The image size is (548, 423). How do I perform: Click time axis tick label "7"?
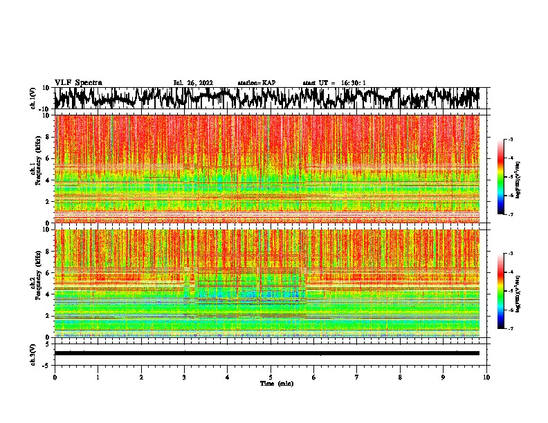[x=357, y=377]
